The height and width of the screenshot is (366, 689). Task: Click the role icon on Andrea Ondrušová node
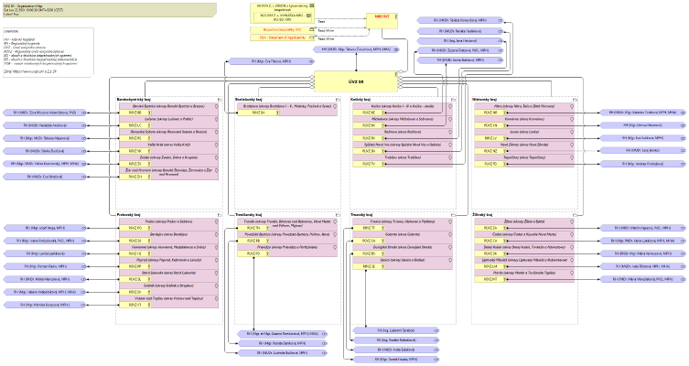click(x=683, y=164)
